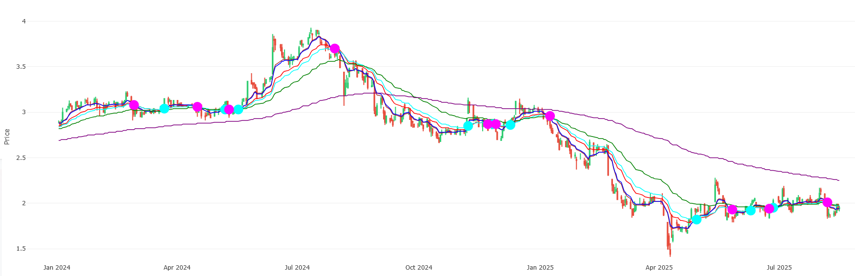Select the magenta signal marker just after Jan 2025
The image size is (855, 276).
tap(550, 116)
